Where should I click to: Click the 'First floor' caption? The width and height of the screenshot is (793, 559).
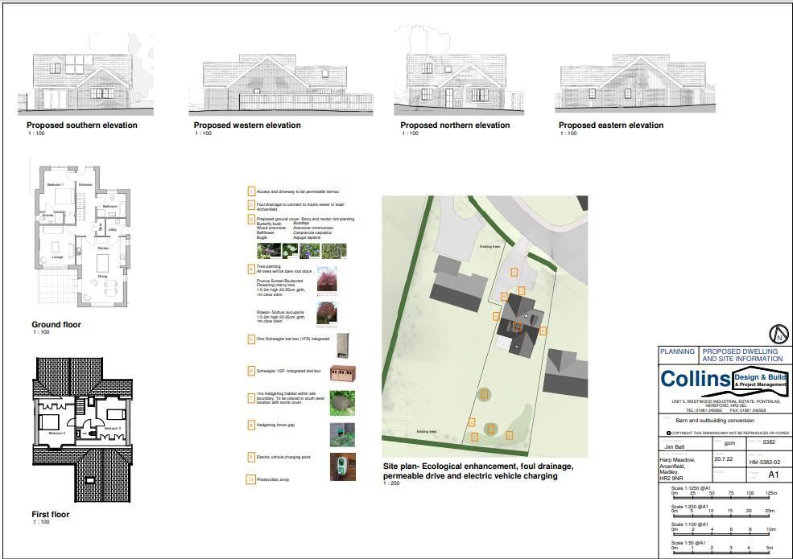[51, 515]
